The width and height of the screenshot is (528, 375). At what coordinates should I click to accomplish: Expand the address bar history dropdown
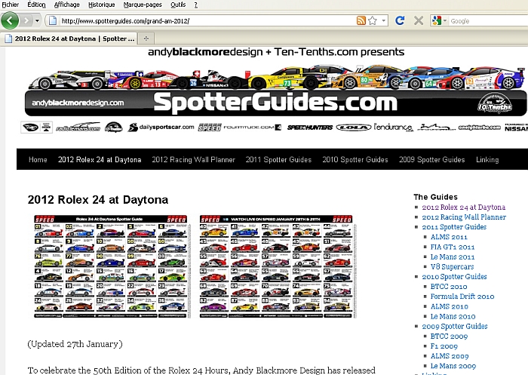click(384, 20)
